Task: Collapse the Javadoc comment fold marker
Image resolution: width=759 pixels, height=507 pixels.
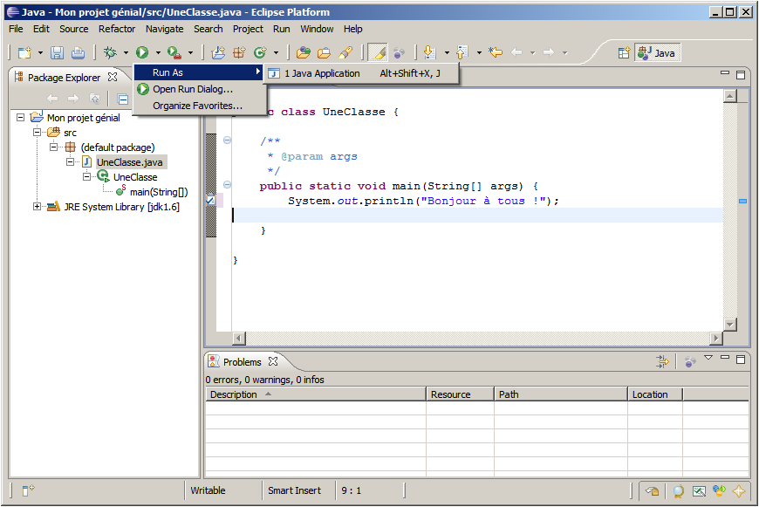Action: coord(227,140)
